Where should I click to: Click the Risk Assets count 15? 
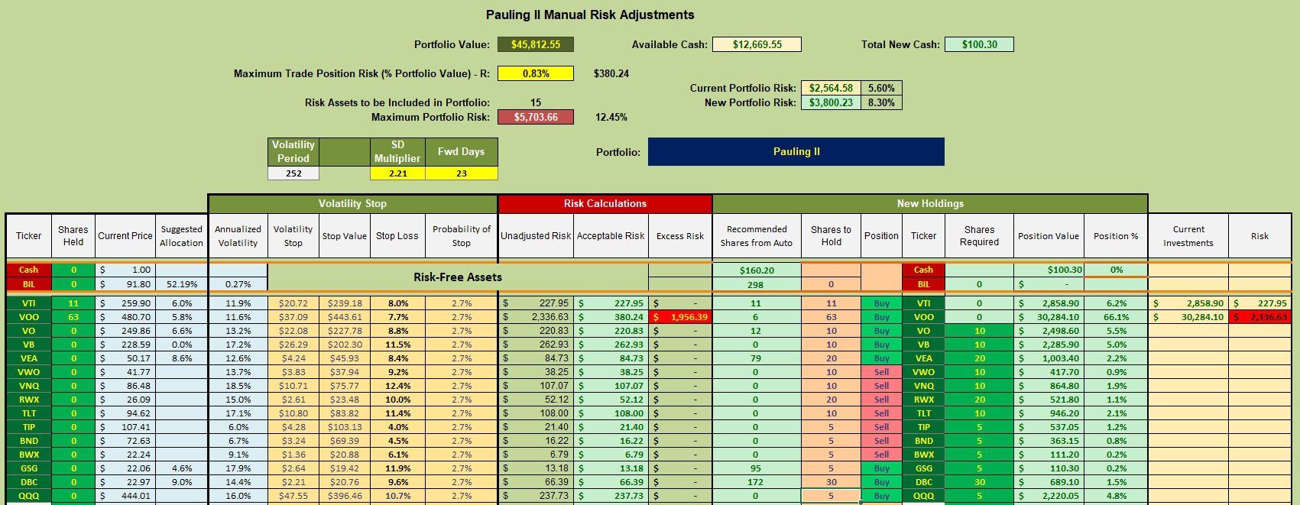click(x=536, y=102)
